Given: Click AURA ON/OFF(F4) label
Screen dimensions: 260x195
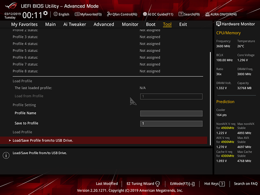Looking at the screenshot, I should click(223, 14).
